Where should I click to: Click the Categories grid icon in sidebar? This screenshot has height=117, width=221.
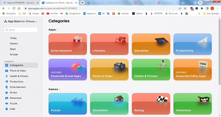(7, 65)
